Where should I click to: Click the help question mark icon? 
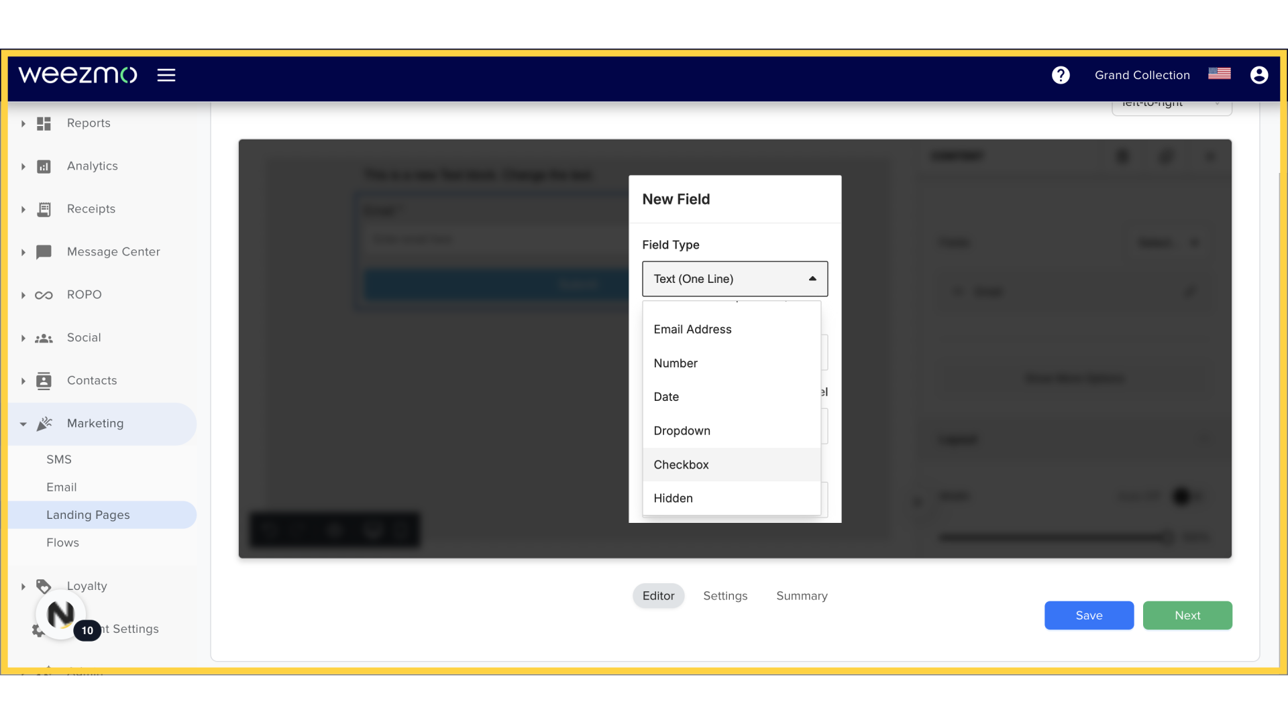[1061, 74]
